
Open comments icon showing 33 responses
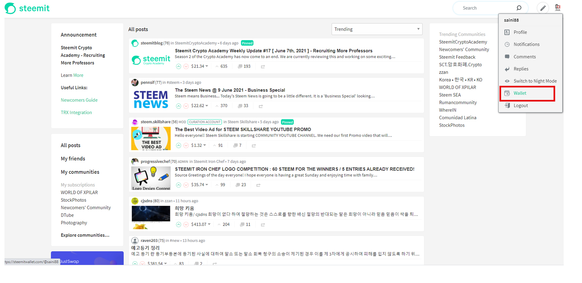click(x=240, y=106)
